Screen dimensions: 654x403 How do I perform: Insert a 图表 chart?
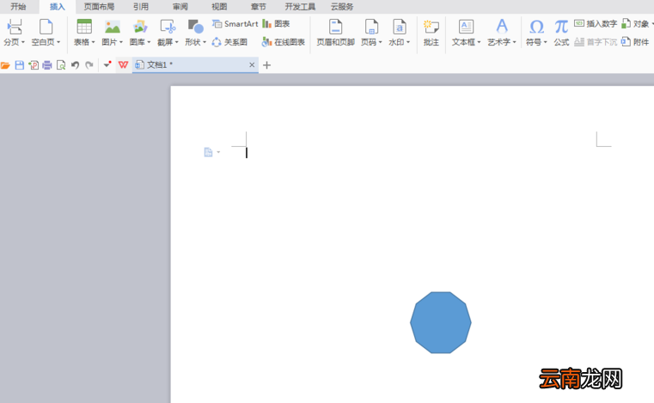coord(276,24)
